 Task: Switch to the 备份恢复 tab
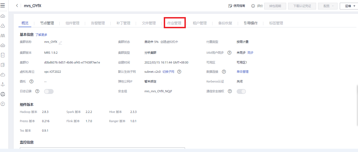pyautogui.click(x=225, y=23)
